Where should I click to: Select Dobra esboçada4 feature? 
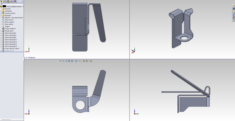pos(10,38)
